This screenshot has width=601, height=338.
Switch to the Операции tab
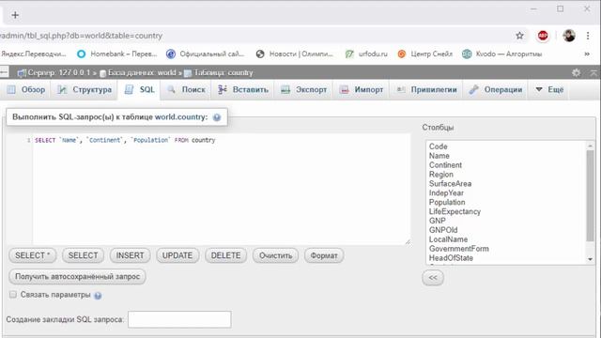tap(495, 90)
